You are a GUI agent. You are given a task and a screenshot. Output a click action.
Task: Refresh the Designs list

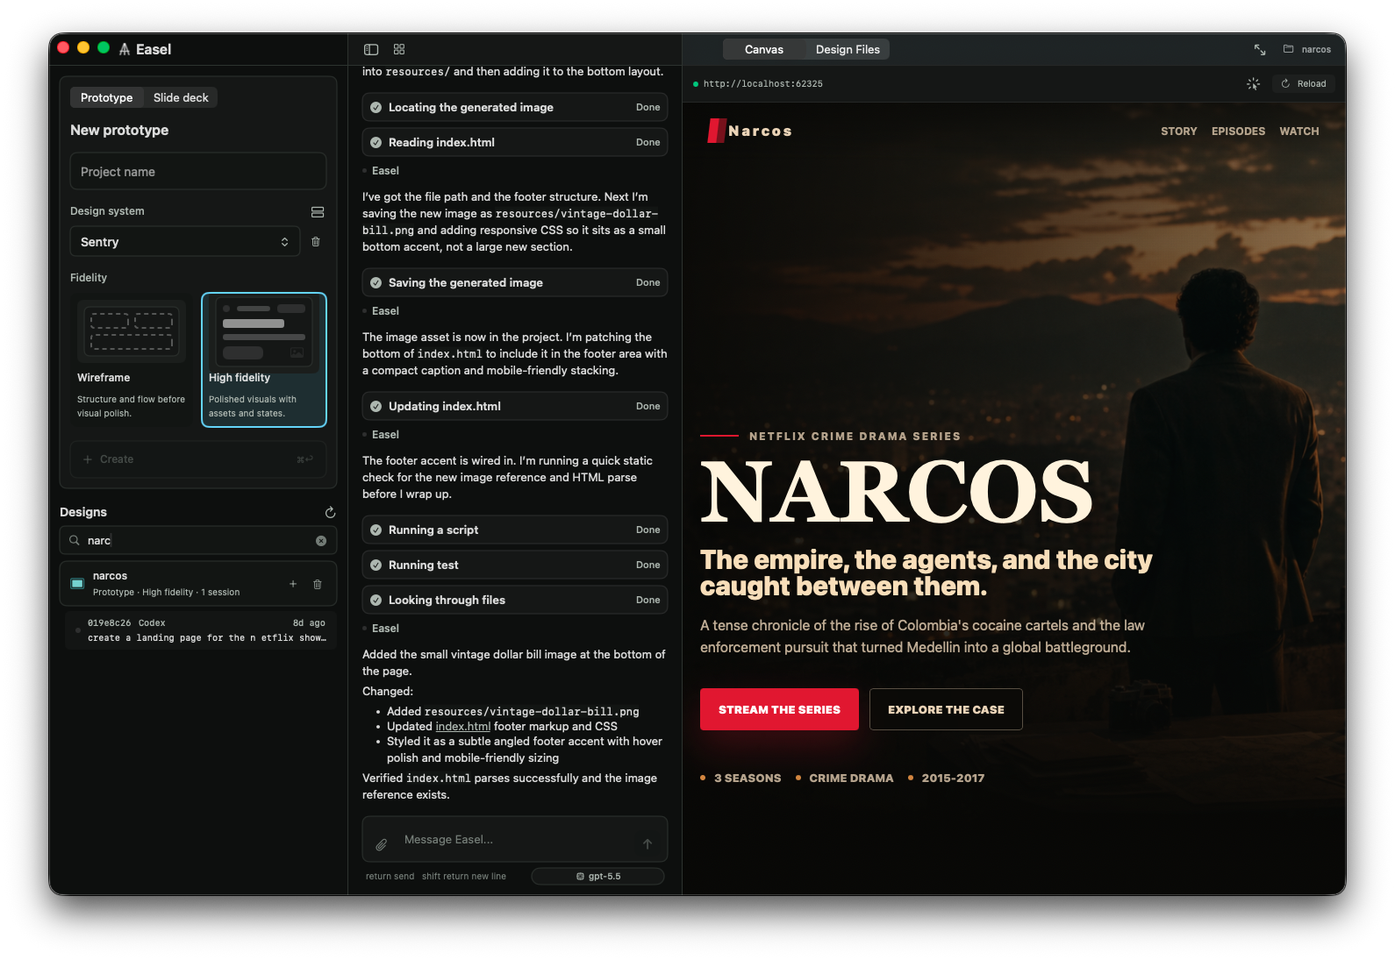tap(330, 513)
